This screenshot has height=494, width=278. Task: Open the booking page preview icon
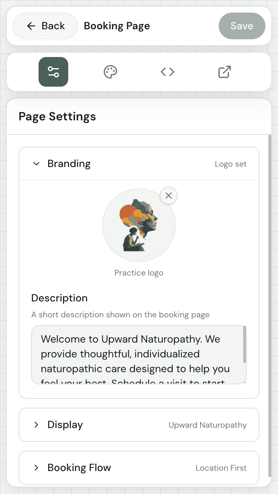[224, 72]
